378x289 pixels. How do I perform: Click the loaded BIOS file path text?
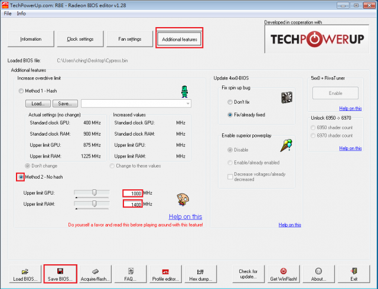pyautogui.click(x=92, y=61)
